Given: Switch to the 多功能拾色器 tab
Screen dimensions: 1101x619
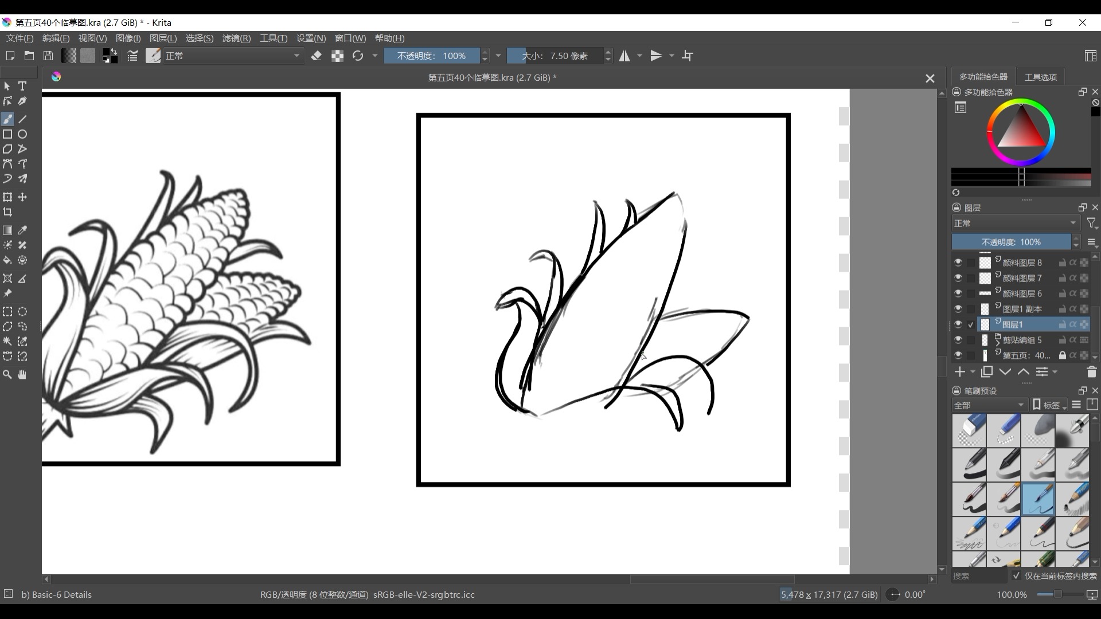Looking at the screenshot, I should click(x=983, y=77).
